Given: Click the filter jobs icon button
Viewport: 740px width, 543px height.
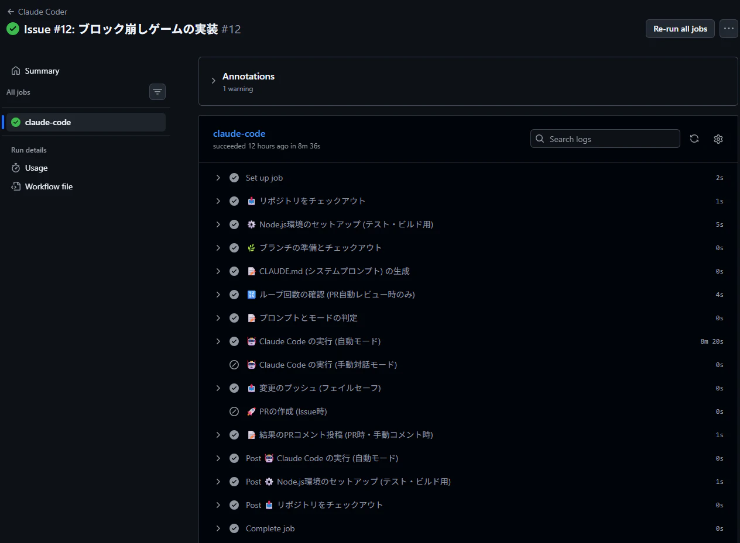Looking at the screenshot, I should [157, 92].
